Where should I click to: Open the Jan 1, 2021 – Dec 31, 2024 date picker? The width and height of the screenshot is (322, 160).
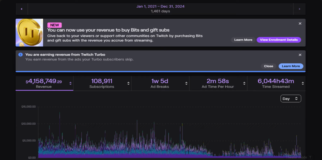click(x=160, y=9)
